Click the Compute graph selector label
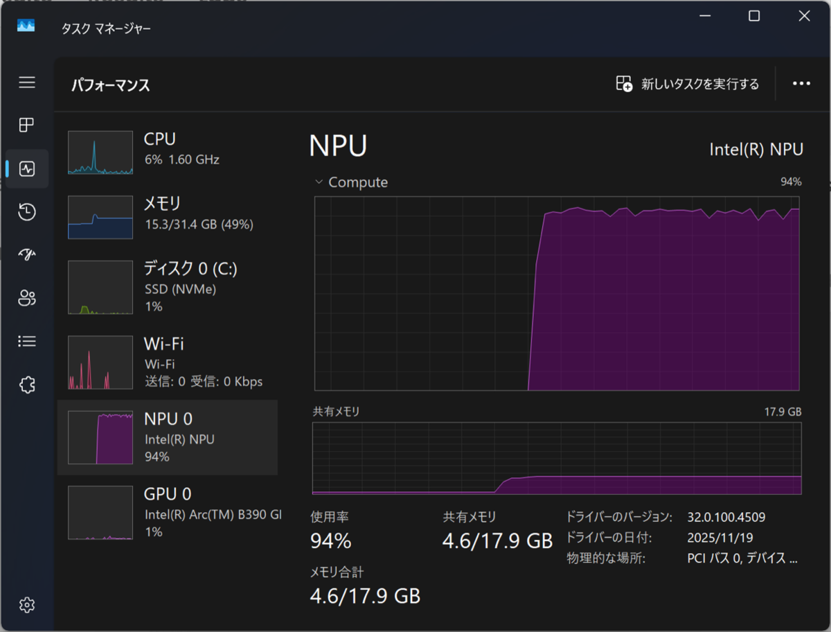Viewport: 831px width, 632px height. [x=358, y=182]
